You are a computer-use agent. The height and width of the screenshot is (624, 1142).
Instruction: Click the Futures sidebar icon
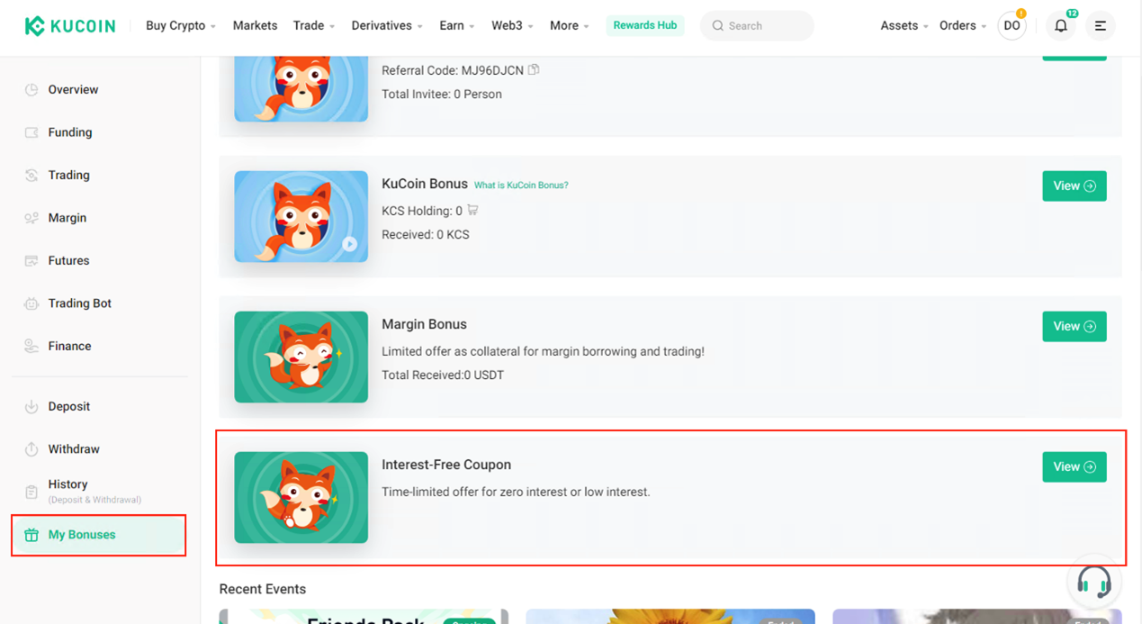(31, 260)
